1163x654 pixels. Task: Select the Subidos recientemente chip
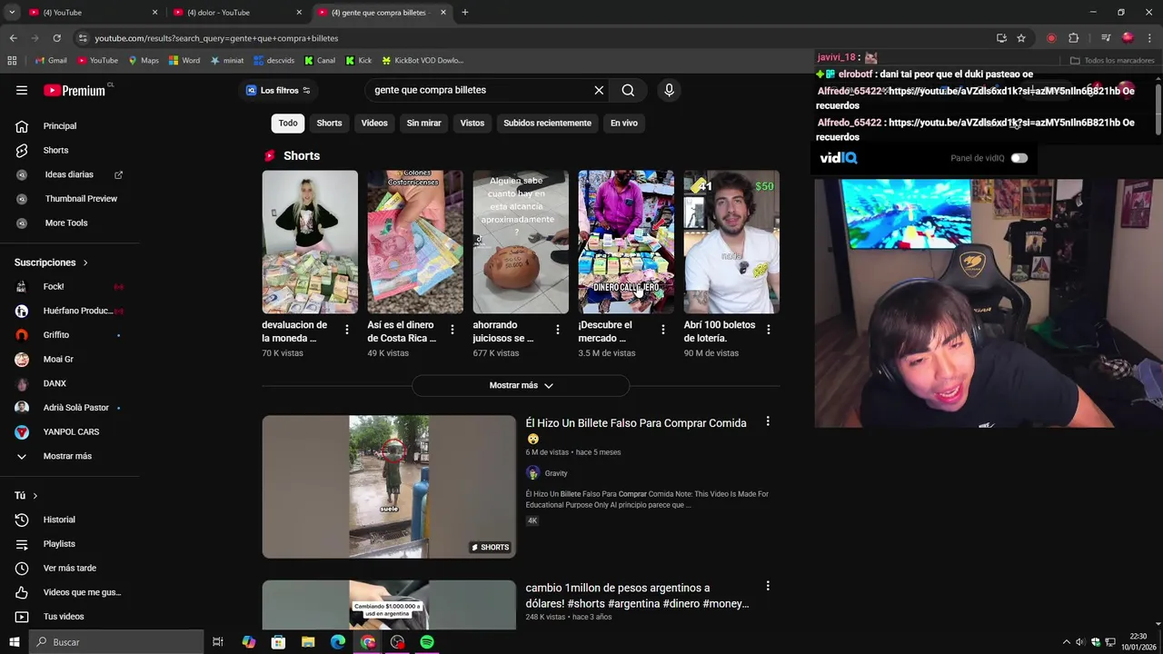tap(547, 123)
